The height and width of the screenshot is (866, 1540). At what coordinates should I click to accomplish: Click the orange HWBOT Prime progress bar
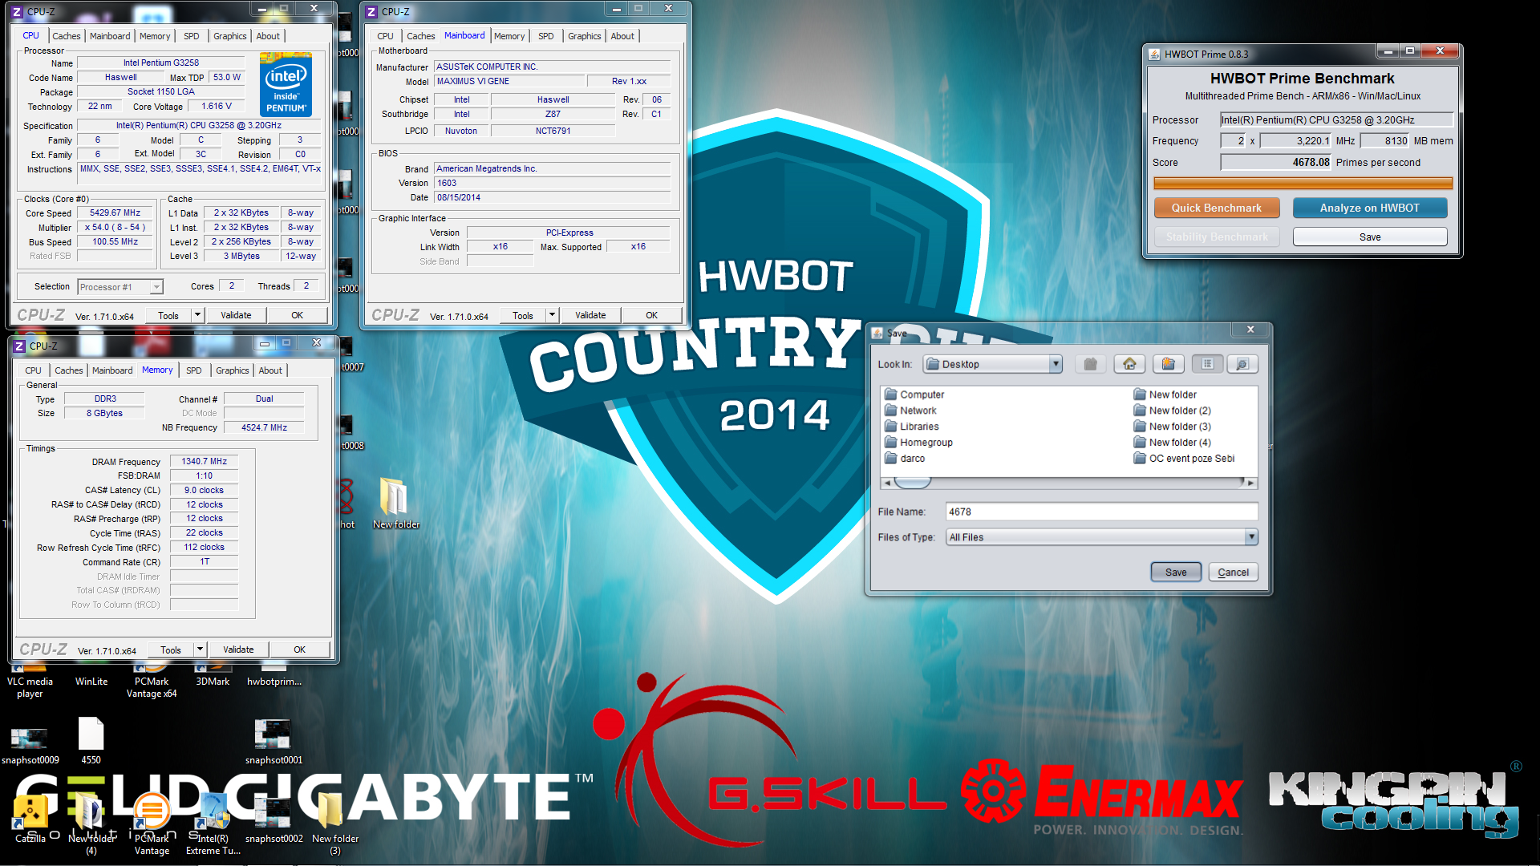pyautogui.click(x=1303, y=184)
